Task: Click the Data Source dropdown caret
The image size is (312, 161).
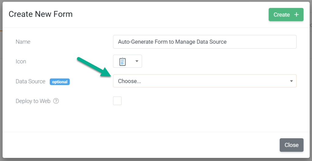Action: [x=291, y=81]
